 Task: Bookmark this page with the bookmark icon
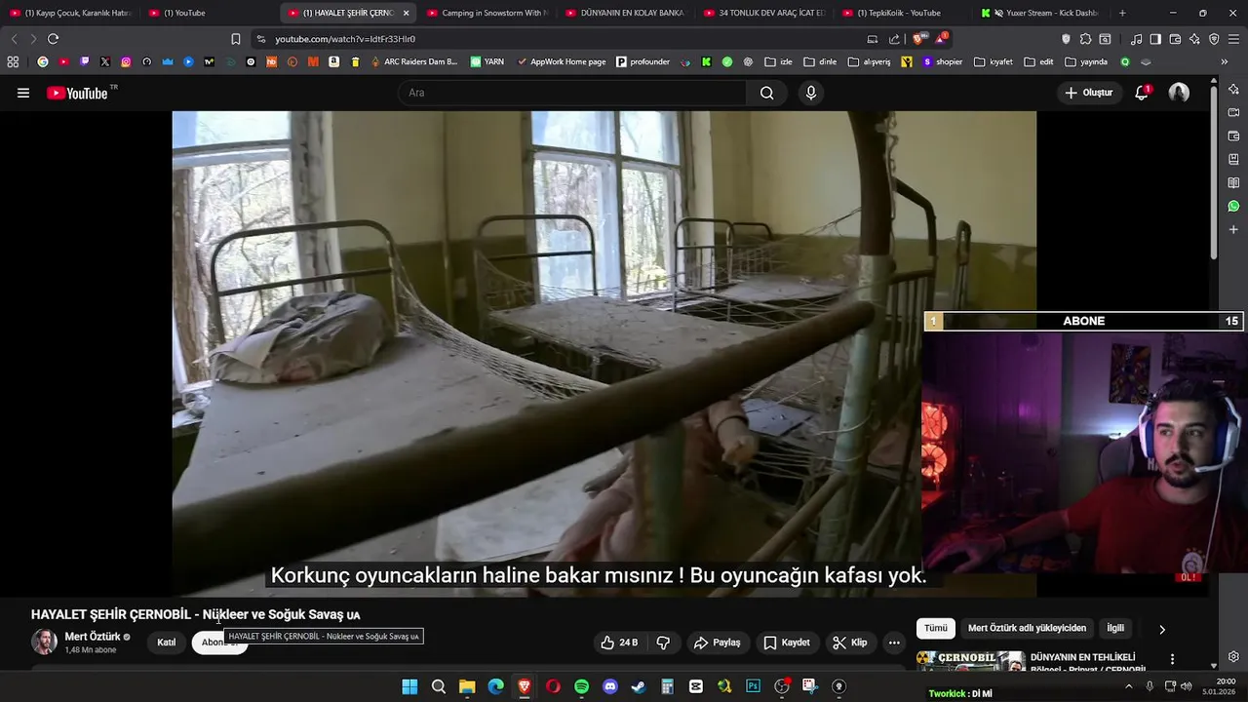(x=235, y=39)
